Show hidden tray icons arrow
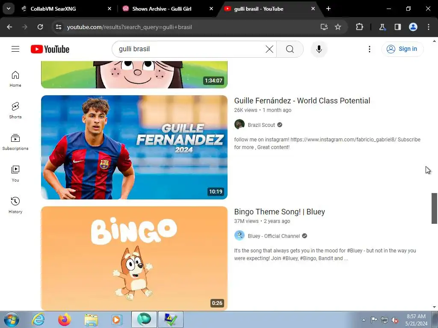The height and width of the screenshot is (328, 438). (364, 319)
